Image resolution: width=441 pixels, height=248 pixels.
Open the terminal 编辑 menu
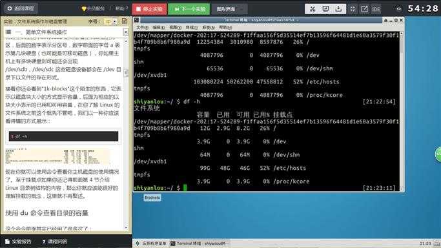click(158, 27)
